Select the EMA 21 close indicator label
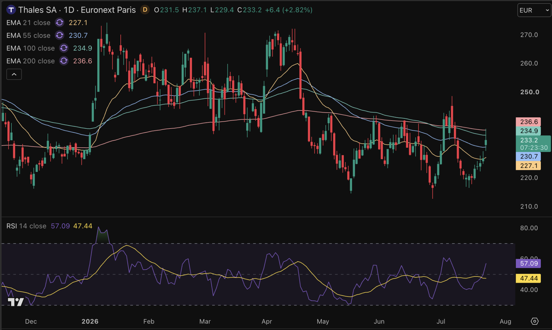This screenshot has height=330, width=552. click(28, 23)
